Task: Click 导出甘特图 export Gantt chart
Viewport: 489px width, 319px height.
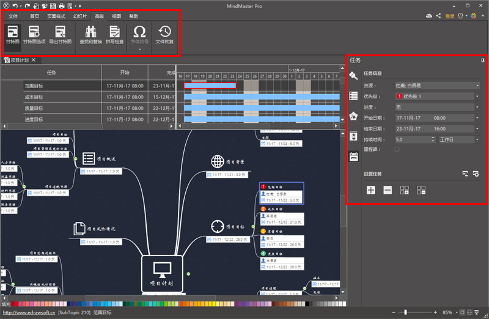Action: tap(60, 35)
